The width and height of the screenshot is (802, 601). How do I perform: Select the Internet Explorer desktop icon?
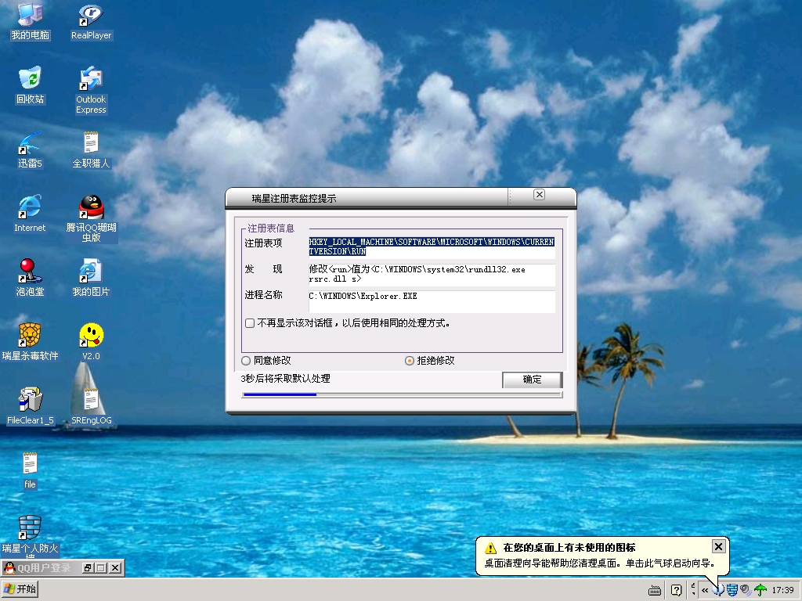pyautogui.click(x=30, y=213)
